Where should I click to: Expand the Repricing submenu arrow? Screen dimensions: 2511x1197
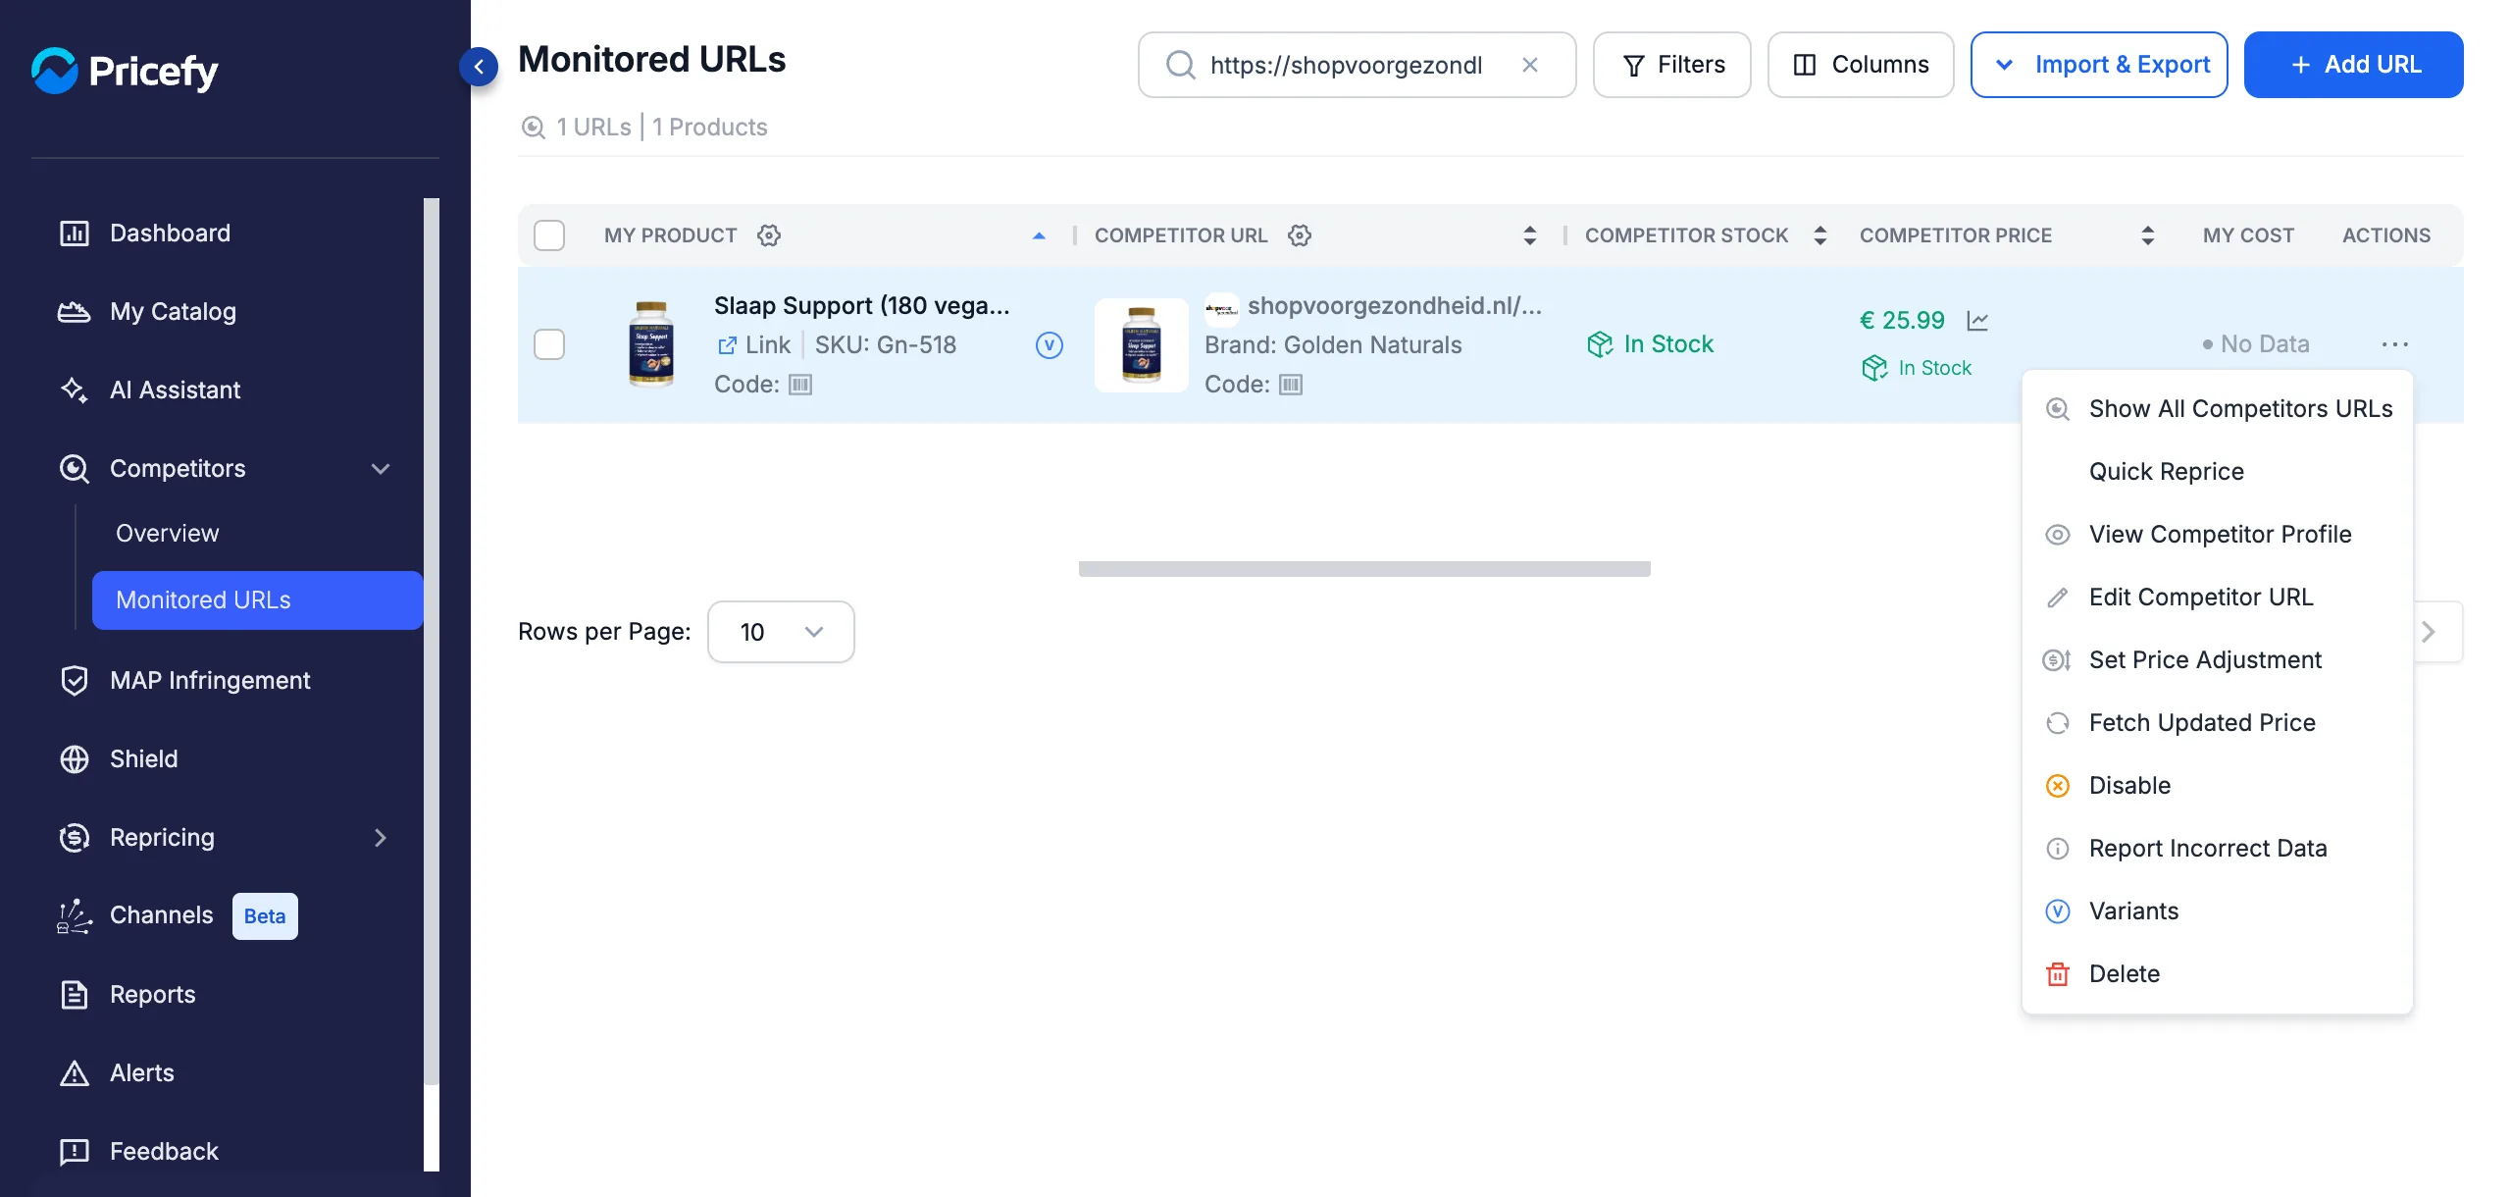(x=381, y=838)
